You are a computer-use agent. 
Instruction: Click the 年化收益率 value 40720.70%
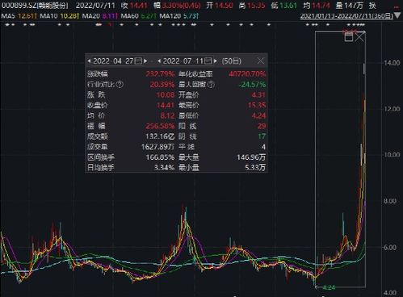(247, 74)
